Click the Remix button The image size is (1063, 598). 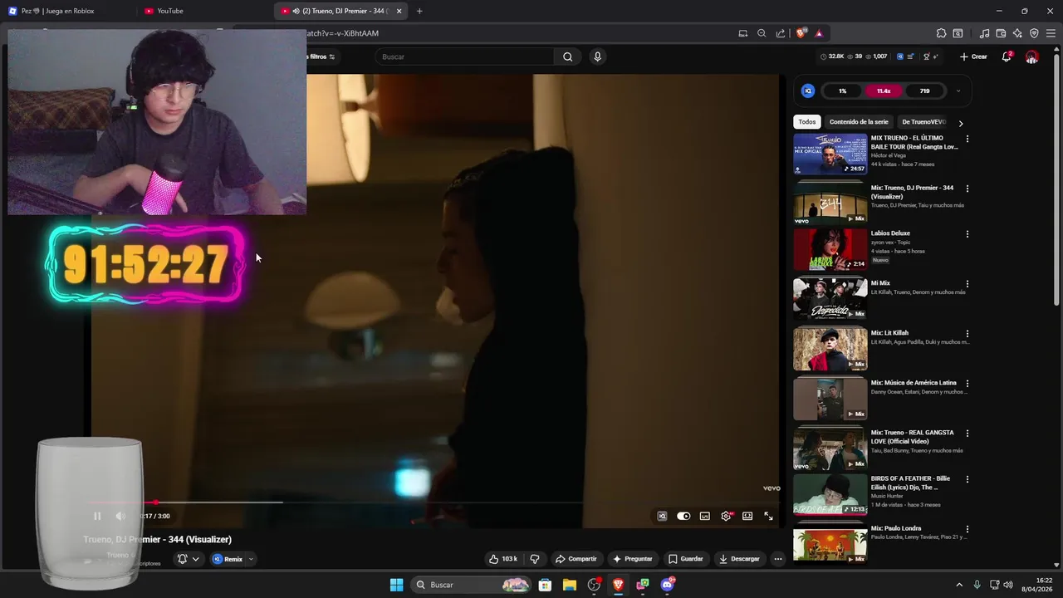point(227,559)
